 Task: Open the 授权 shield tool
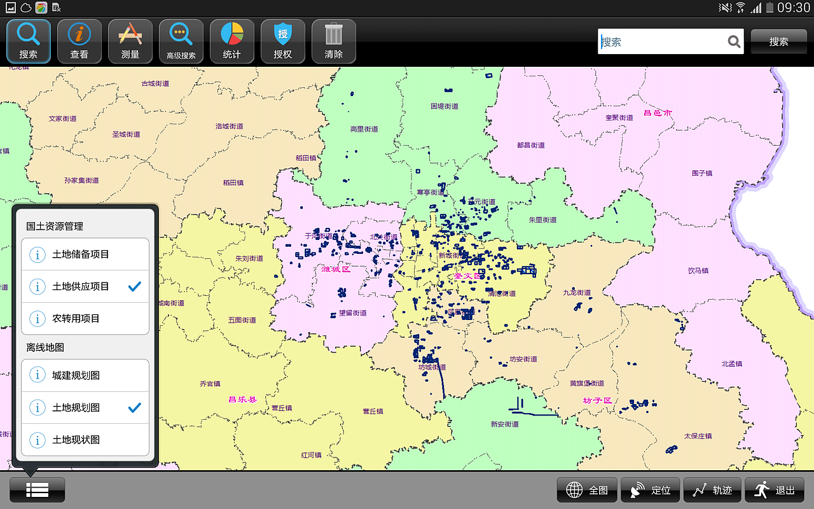pos(283,41)
